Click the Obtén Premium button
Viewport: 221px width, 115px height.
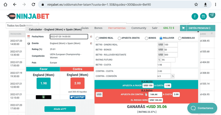[x=201, y=28]
